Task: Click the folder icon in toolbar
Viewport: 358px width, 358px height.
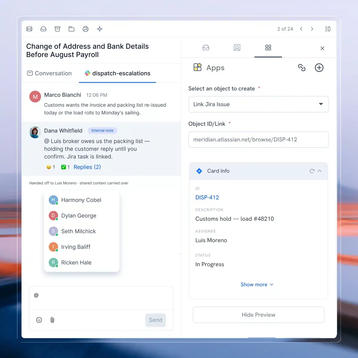Action: click(72, 29)
